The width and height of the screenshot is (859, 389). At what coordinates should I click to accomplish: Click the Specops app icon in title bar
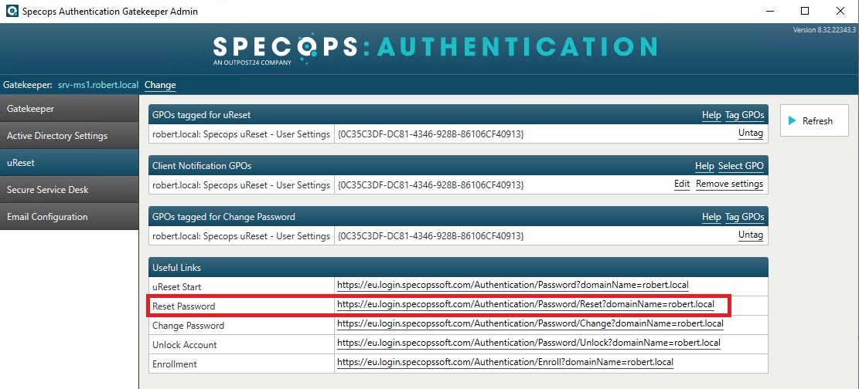click(11, 11)
